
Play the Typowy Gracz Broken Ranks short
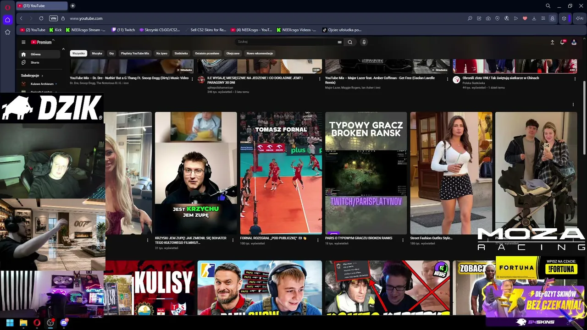[366, 173]
